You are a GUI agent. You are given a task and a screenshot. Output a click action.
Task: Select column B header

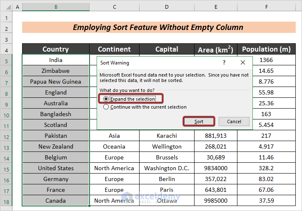coord(56,7)
